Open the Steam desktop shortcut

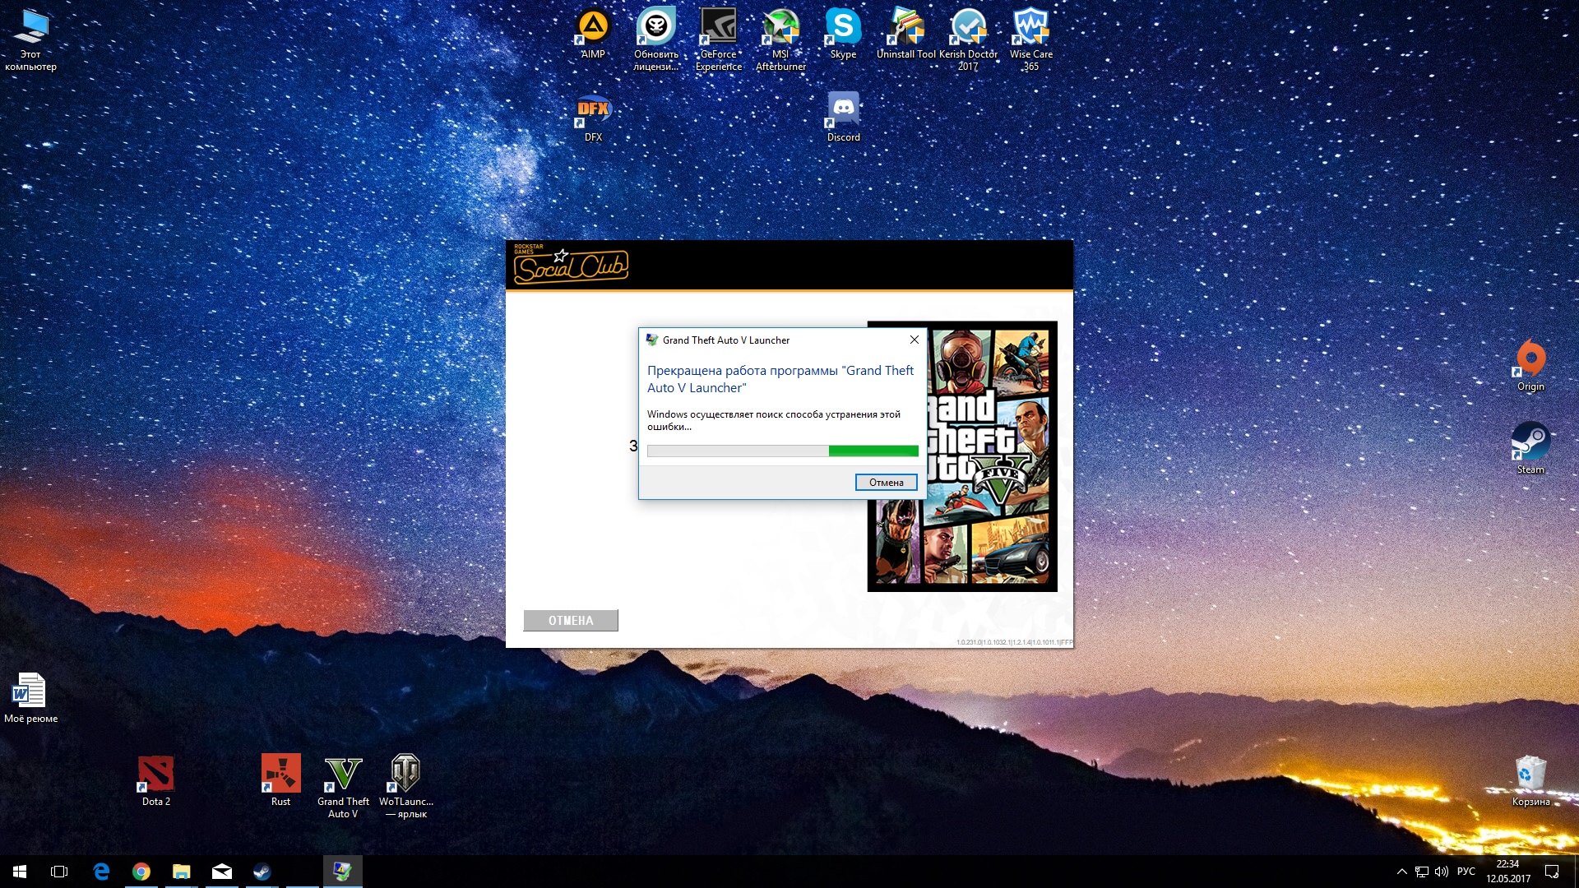pos(1530,442)
